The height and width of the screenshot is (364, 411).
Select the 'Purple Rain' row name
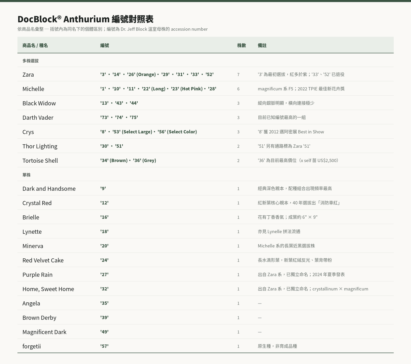click(x=37, y=275)
